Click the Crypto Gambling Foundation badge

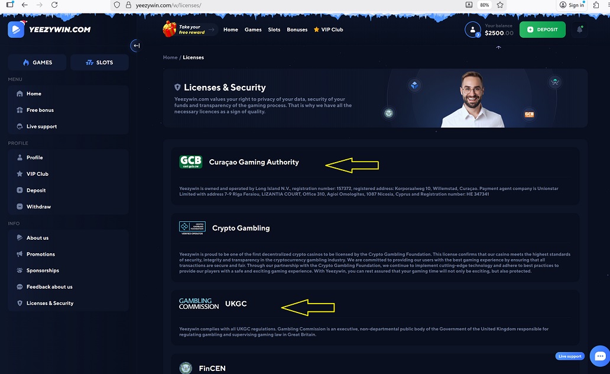click(192, 228)
